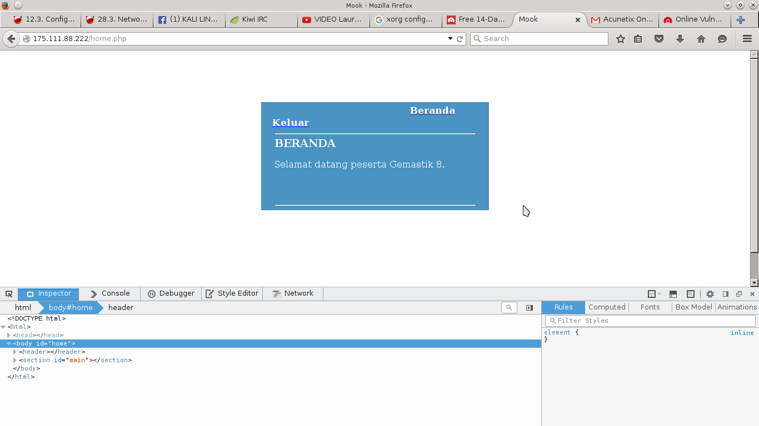759x426 pixels.
Task: Select the </body> closing tag line
Action: tap(27, 369)
